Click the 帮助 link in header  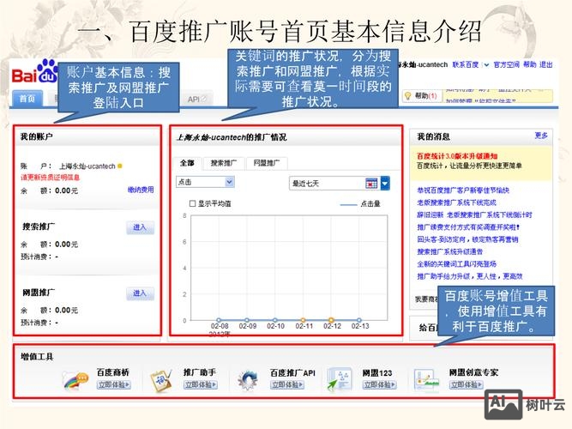pyautogui.click(x=529, y=64)
